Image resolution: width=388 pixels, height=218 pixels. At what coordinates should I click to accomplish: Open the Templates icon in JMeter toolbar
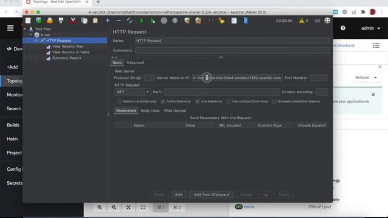tap(39, 21)
